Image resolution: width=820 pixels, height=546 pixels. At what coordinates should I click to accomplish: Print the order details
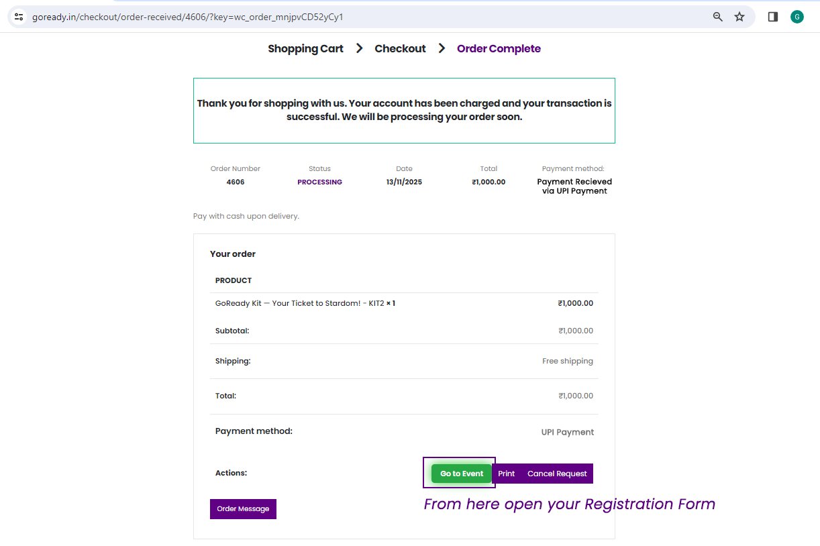coord(507,474)
